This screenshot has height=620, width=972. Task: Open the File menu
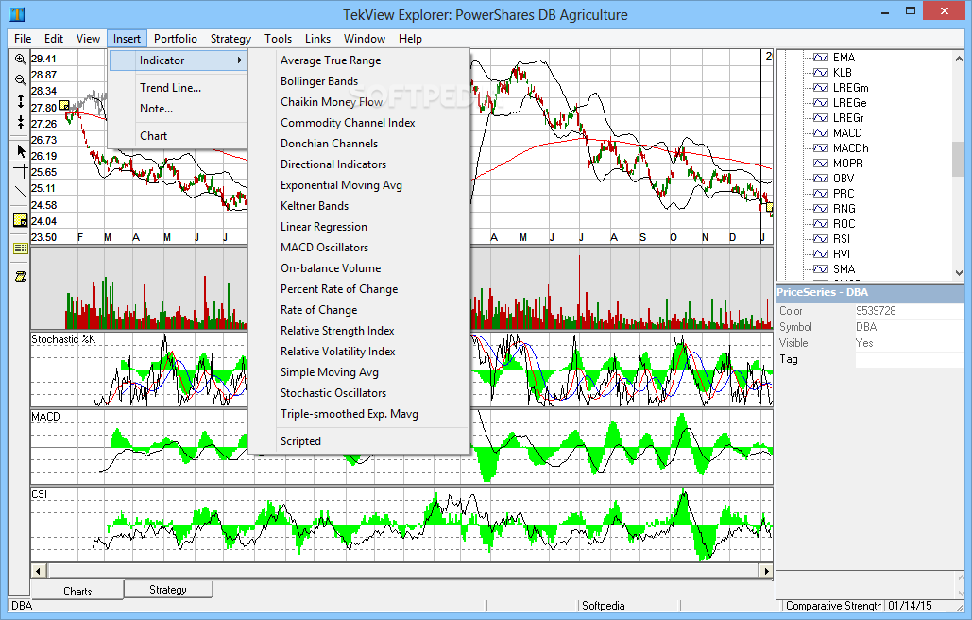[x=23, y=39]
